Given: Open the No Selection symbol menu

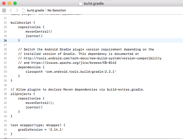Looking at the screenshot, I should [57, 10].
